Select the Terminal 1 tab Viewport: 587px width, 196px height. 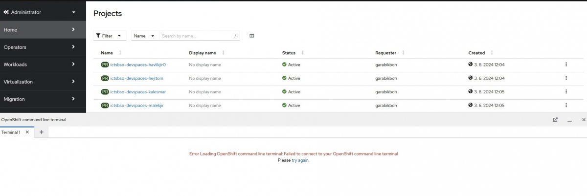coord(11,132)
